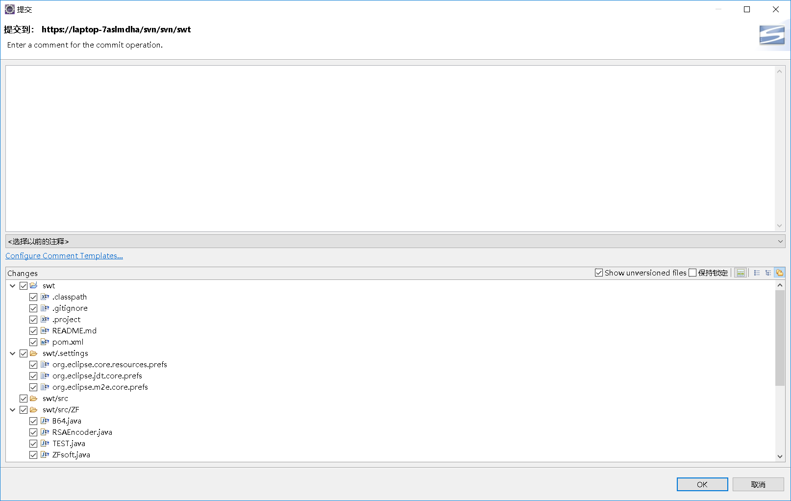Click the XML file icon beside .classpath
The image size is (791, 501).
[44, 297]
